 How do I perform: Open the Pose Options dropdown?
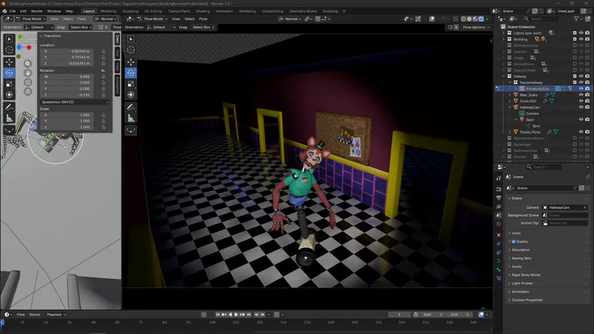tap(476, 27)
